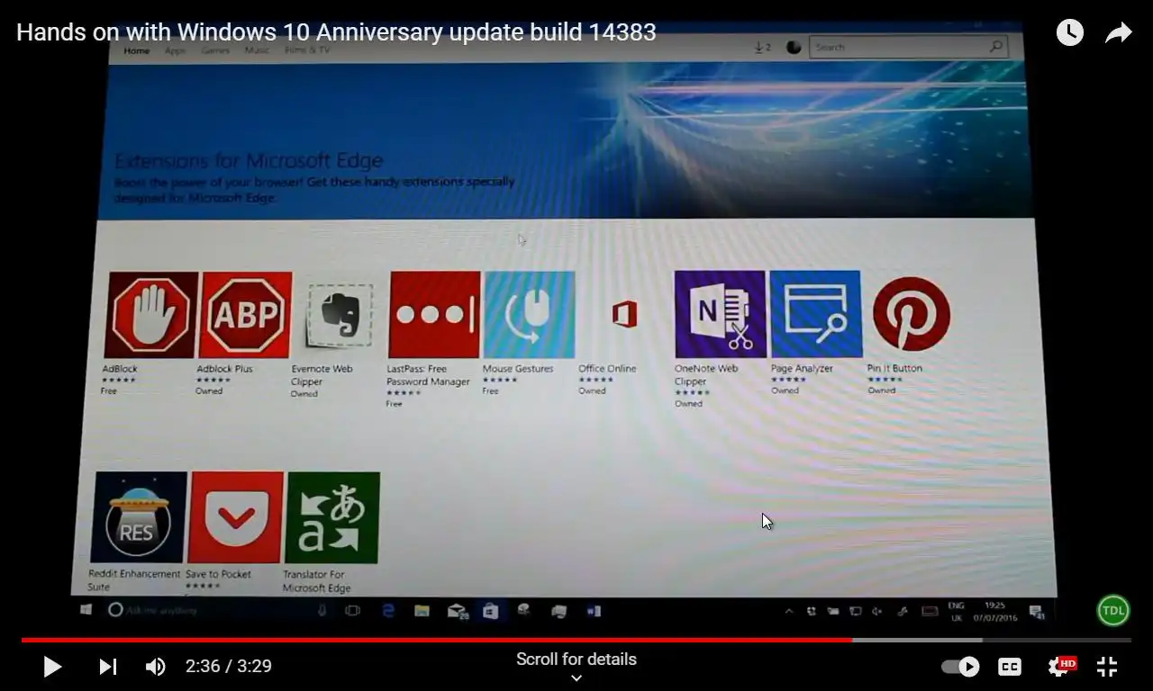Open the Evernote Web Clipper tile
This screenshot has height=691, width=1153.
point(340,315)
